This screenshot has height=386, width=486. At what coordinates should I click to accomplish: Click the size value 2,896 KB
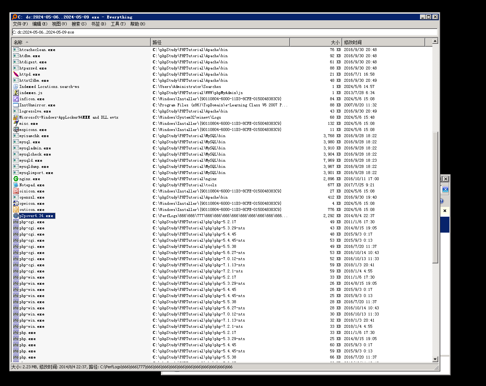pos(332,179)
